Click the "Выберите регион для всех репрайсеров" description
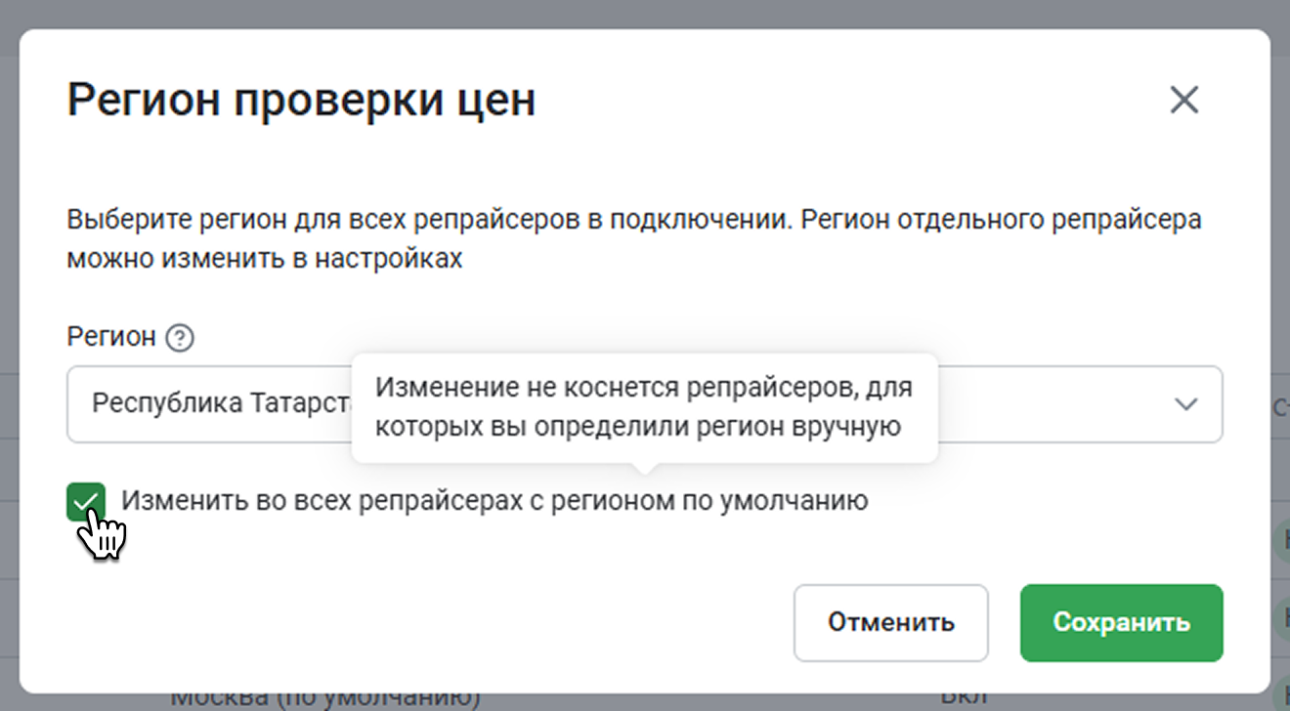Image resolution: width=1290 pixels, height=711 pixels. tap(633, 220)
